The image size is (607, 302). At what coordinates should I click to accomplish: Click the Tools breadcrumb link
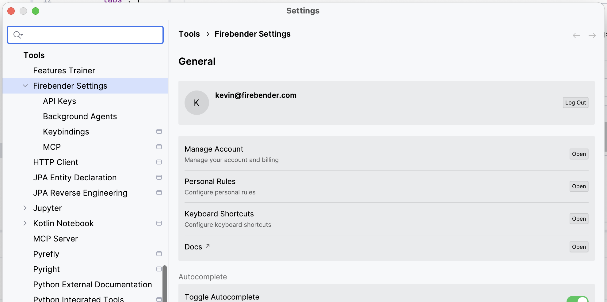point(189,34)
